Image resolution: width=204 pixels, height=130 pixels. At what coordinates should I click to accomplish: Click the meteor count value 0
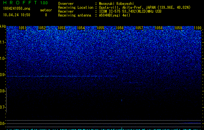click(46, 15)
